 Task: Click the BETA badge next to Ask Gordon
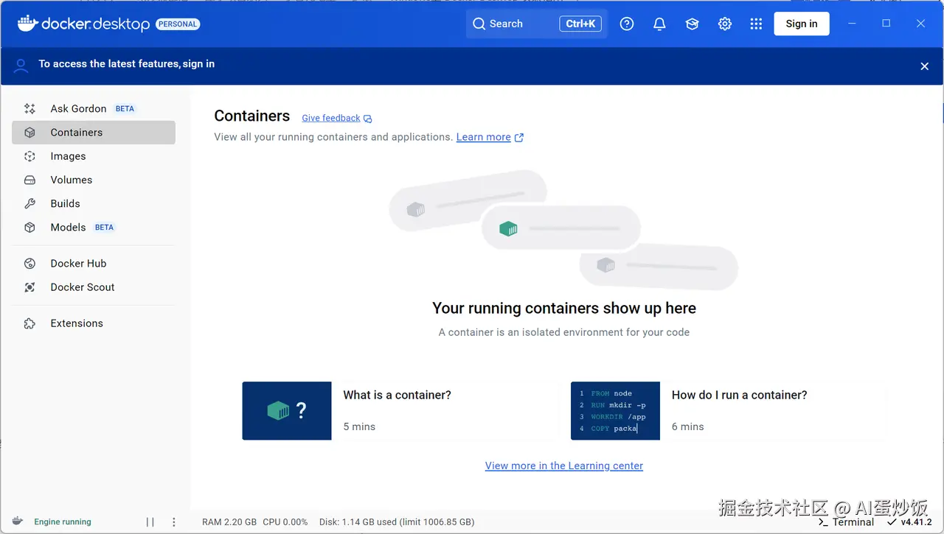[x=125, y=108]
